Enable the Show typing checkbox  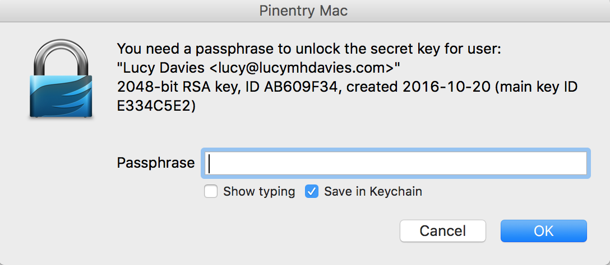click(211, 192)
